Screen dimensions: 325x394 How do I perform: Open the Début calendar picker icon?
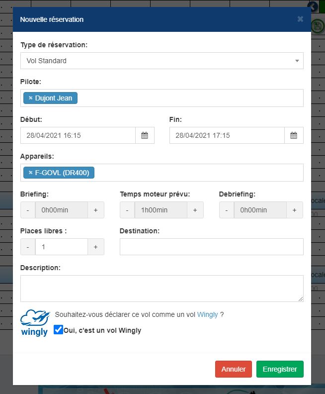pyautogui.click(x=145, y=135)
